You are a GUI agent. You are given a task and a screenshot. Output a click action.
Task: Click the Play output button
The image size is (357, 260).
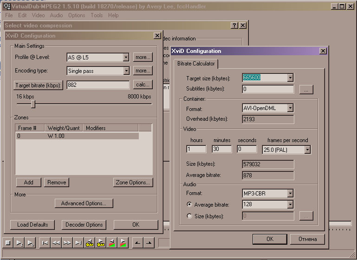pyautogui.click(x=30, y=242)
